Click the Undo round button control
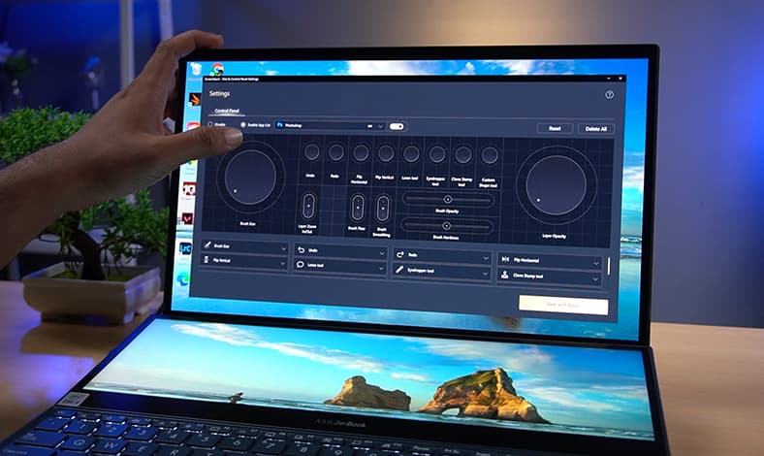The width and height of the screenshot is (764, 456). 311,151
